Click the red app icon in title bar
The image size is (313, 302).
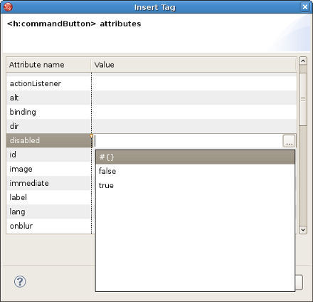tap(8, 7)
